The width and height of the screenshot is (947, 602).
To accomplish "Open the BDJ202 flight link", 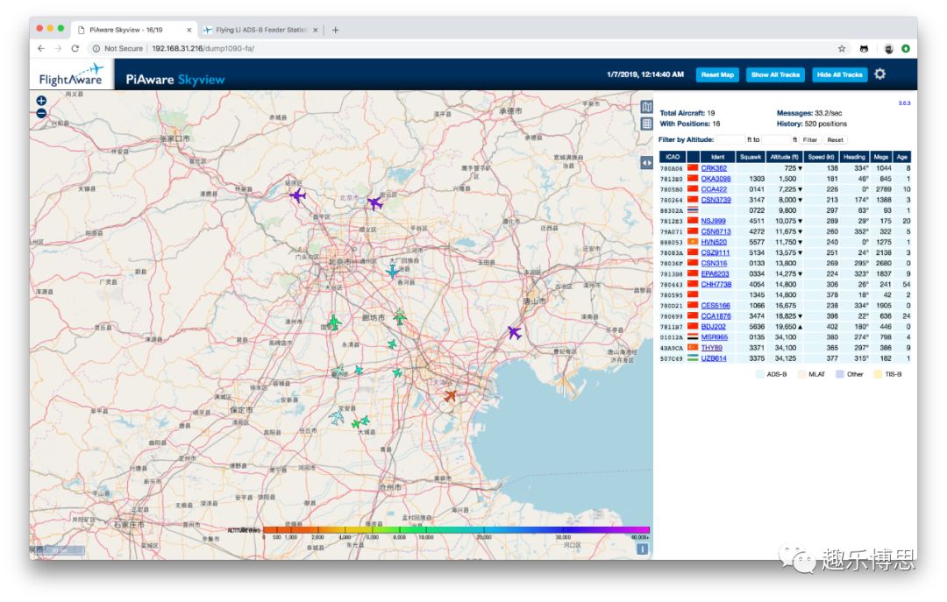I will click(713, 327).
